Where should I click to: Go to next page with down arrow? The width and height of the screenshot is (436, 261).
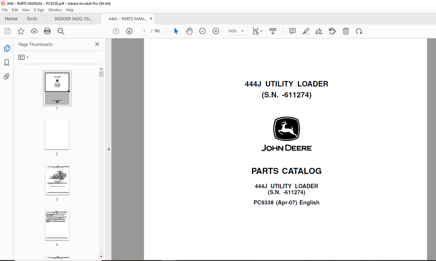pos(129,31)
